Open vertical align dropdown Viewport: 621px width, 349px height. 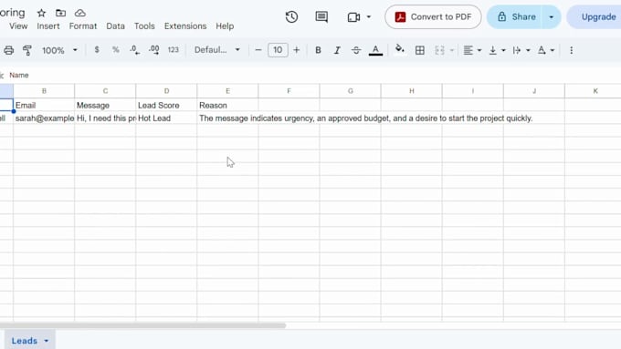coord(498,50)
